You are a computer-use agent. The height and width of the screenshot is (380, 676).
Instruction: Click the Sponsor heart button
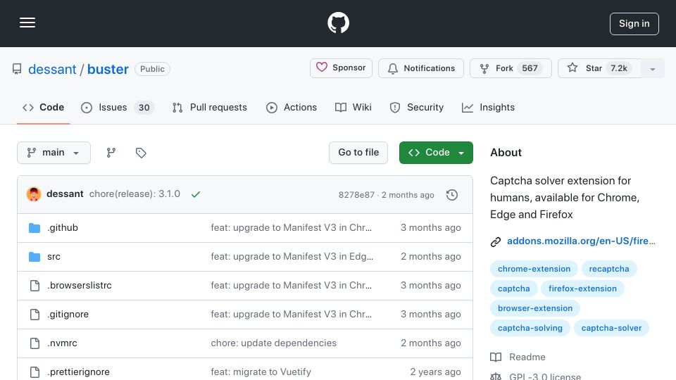(x=341, y=68)
